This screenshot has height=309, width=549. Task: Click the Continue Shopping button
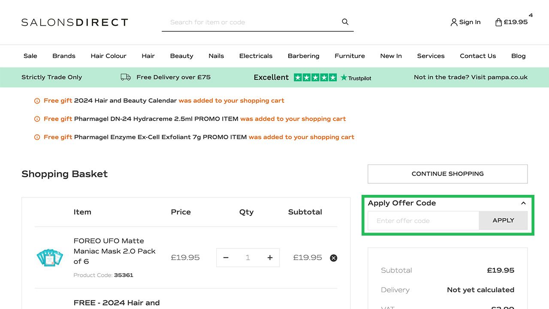pyautogui.click(x=447, y=174)
